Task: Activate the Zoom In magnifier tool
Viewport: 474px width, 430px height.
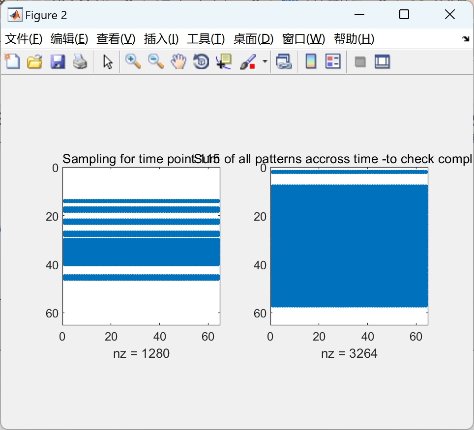Action: pos(133,61)
